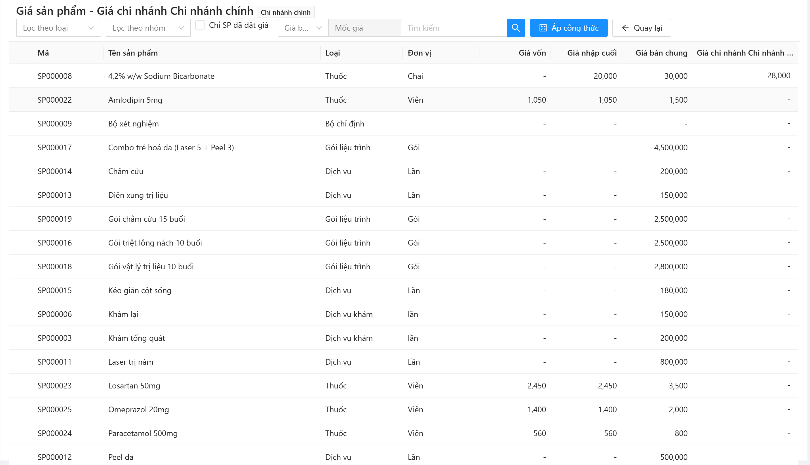Image resolution: width=810 pixels, height=465 pixels.
Task: Click the Khám lại product name
Action: click(x=123, y=314)
